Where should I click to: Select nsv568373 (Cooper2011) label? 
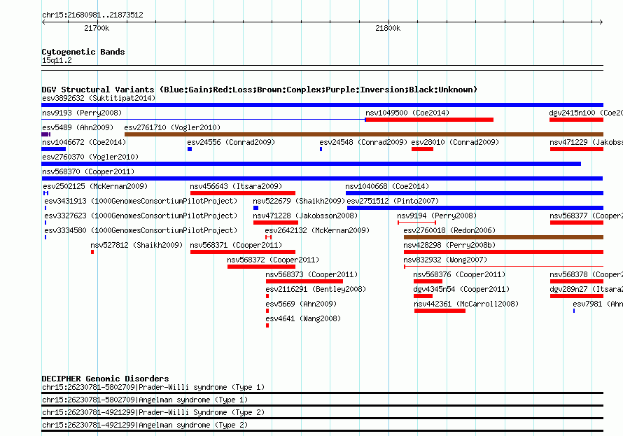311,274
